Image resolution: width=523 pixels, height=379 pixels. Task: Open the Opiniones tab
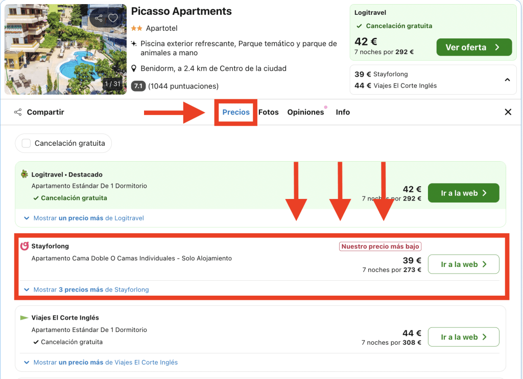point(305,112)
